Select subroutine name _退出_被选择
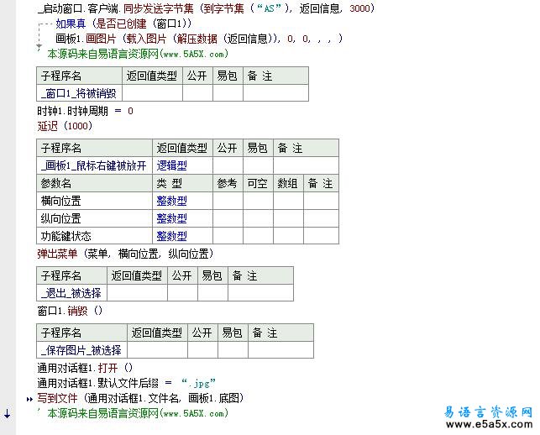Screen dimensions: 540x435 [x=71, y=293]
